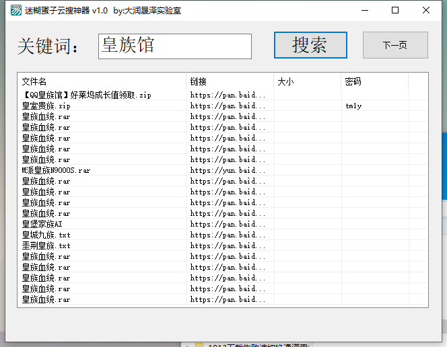Focus the 关键词 keyword input field

[175, 46]
